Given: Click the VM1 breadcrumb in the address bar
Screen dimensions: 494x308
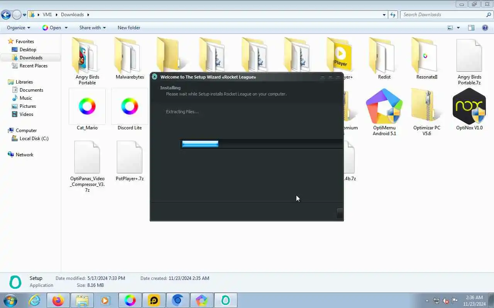Looking at the screenshot, I should coord(47,15).
